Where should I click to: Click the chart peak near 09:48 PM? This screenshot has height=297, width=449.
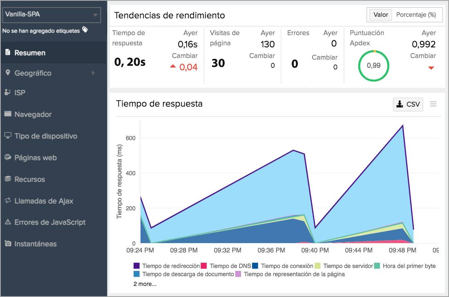pos(402,125)
